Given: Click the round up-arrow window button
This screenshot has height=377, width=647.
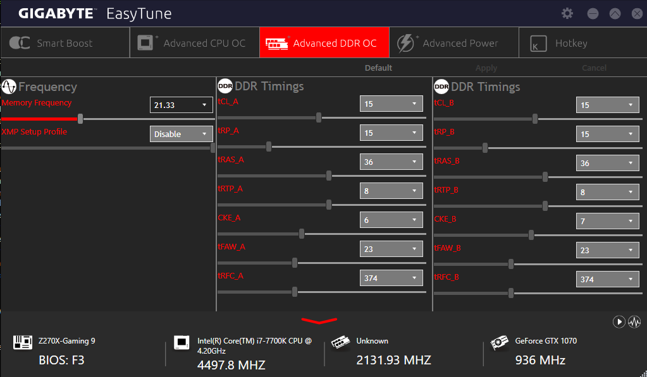Looking at the screenshot, I should coord(615,14).
